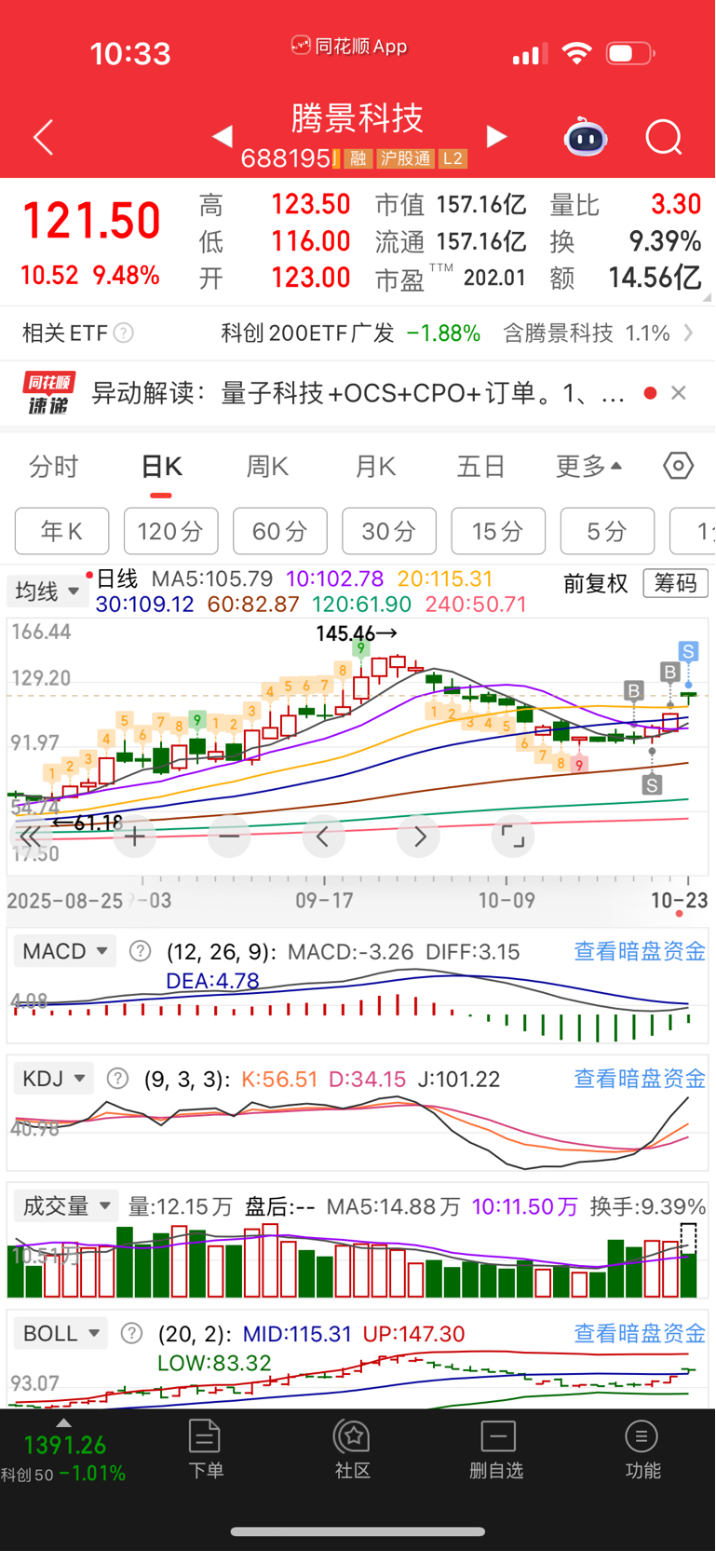The height and width of the screenshot is (1551, 716).
Task: Move chart left with chevron button
Action: click(x=323, y=837)
